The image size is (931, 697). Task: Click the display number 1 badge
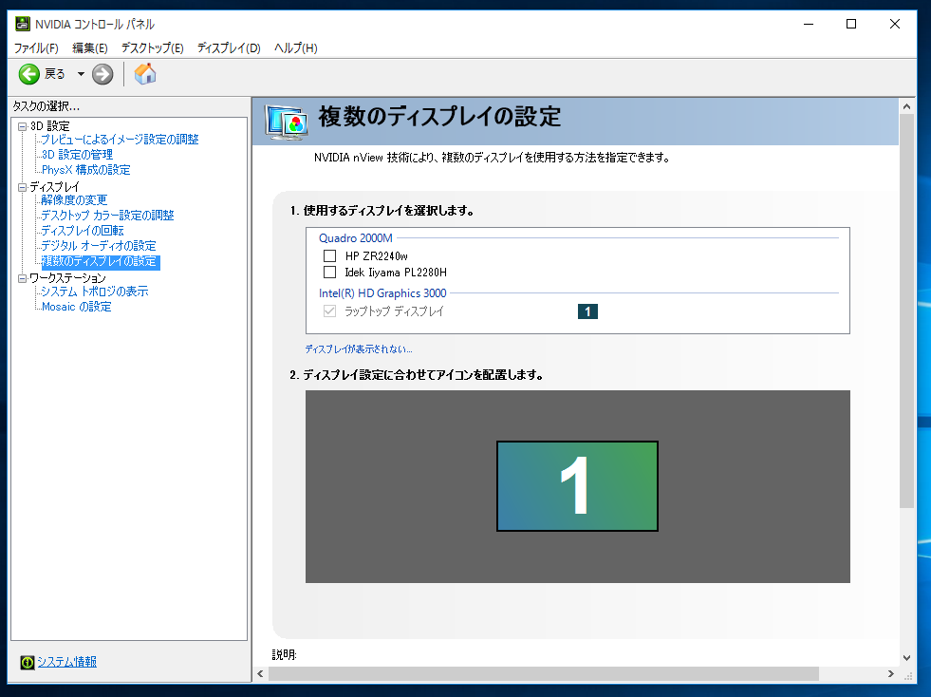pos(587,311)
